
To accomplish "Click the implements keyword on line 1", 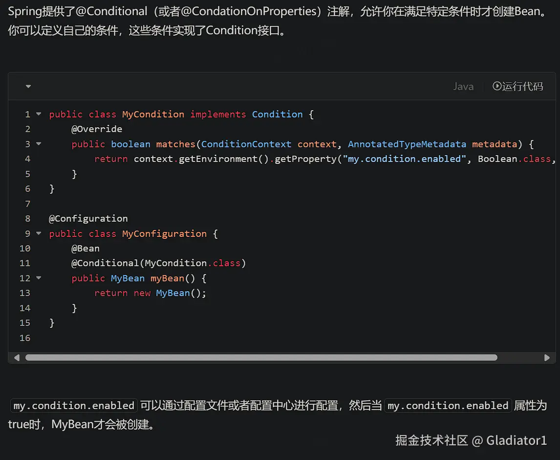I will [218, 115].
